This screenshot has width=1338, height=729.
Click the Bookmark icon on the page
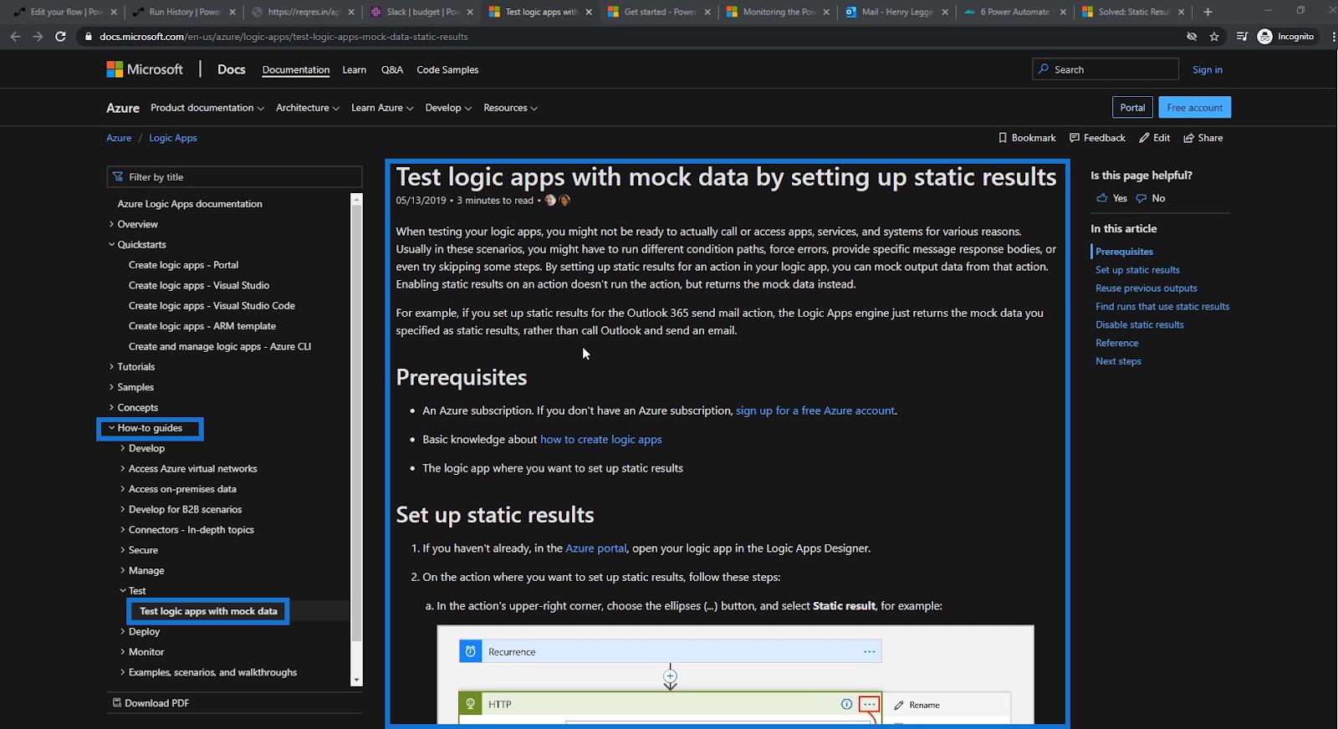pyautogui.click(x=1003, y=138)
